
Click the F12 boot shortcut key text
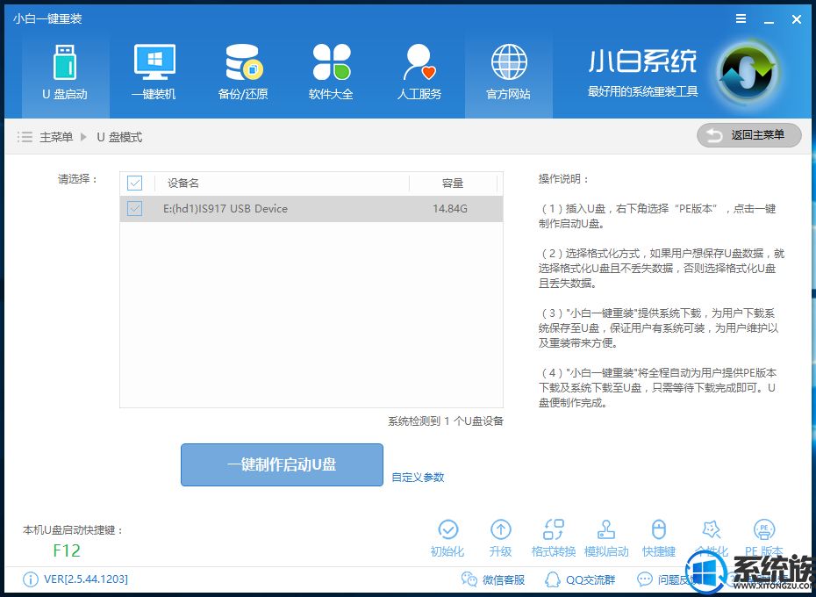[x=67, y=550]
